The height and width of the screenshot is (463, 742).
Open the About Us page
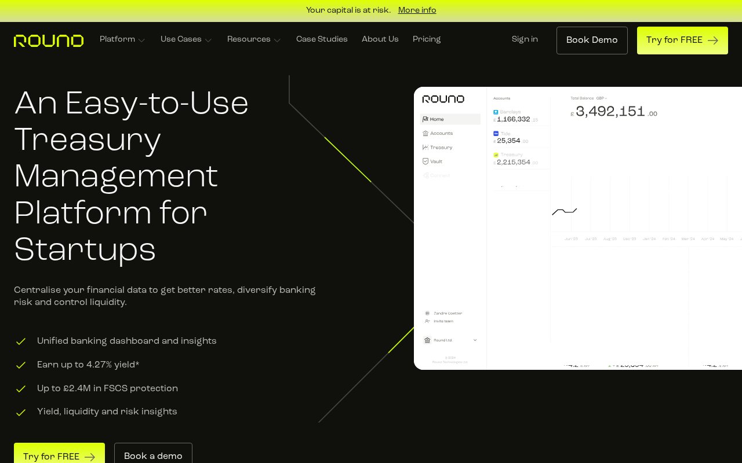click(380, 39)
